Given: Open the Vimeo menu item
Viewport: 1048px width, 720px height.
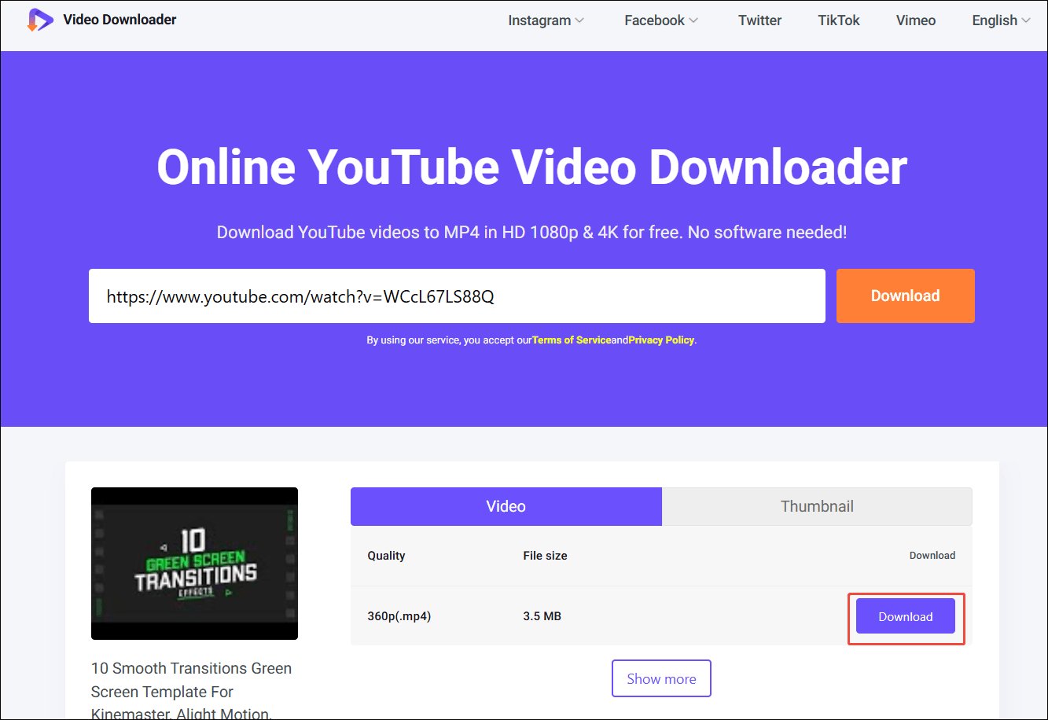Looking at the screenshot, I should coord(916,20).
